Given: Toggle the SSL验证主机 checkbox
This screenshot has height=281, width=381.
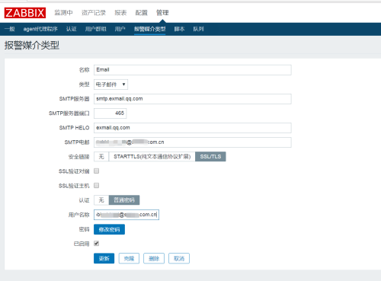Looking at the screenshot, I should (97, 186).
